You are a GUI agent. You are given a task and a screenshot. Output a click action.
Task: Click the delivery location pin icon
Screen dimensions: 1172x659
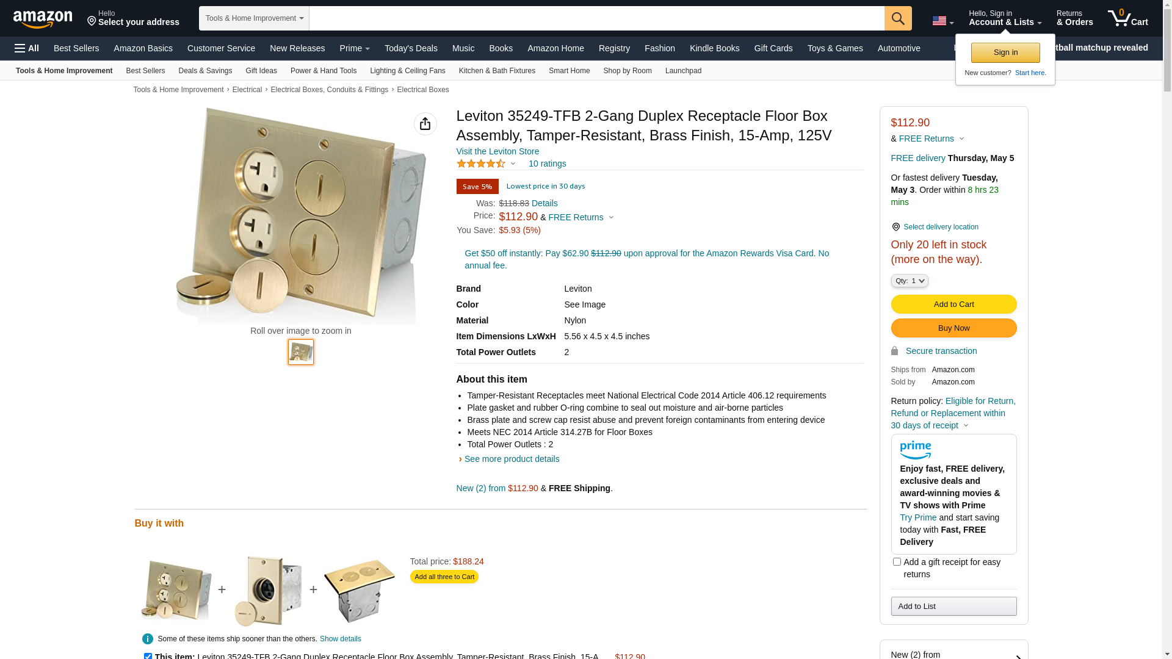[x=895, y=227]
